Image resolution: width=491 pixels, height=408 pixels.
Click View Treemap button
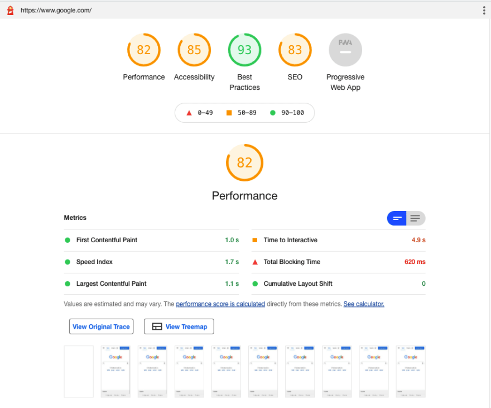tap(179, 327)
